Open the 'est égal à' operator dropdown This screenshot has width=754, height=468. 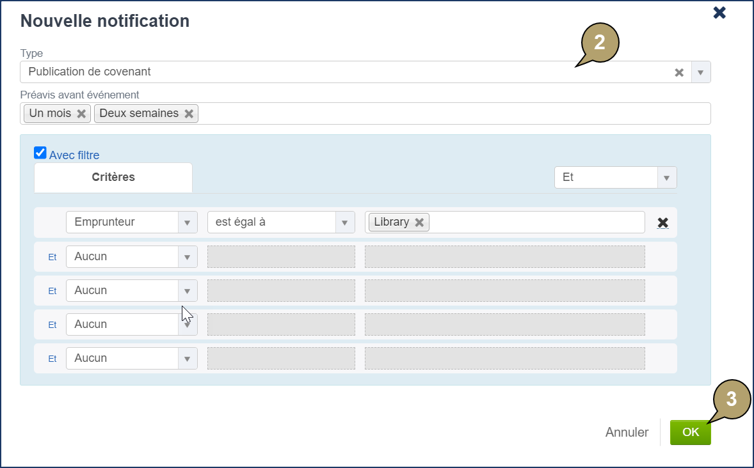click(x=345, y=222)
